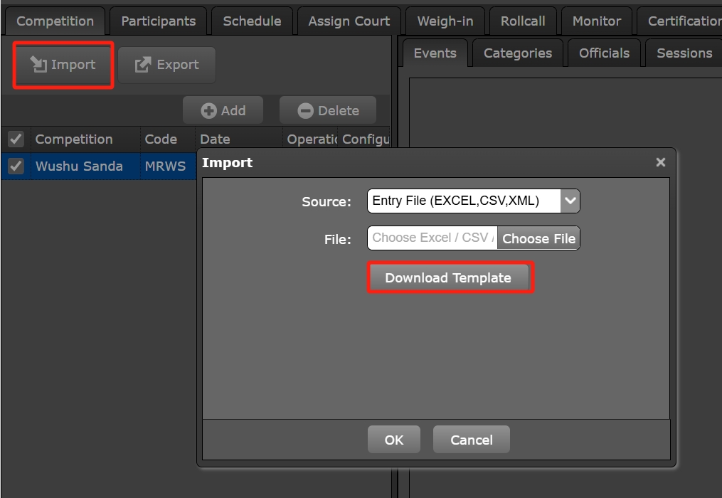Image resolution: width=722 pixels, height=498 pixels.
Task: Click the Delete button with minus icon
Action: click(x=327, y=110)
